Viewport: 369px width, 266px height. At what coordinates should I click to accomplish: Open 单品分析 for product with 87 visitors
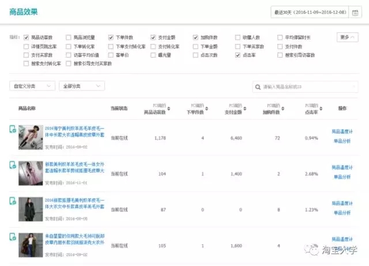342,213
